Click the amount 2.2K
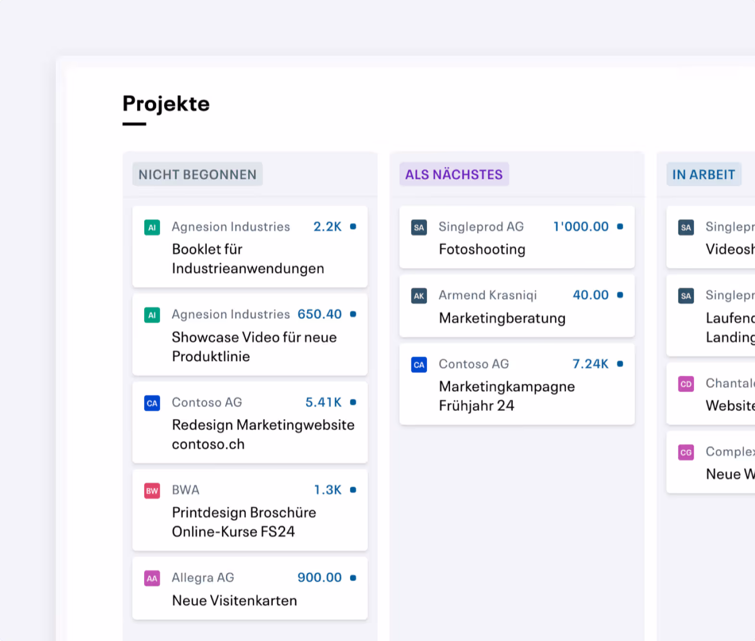Viewport: 755px width, 641px height. click(327, 226)
